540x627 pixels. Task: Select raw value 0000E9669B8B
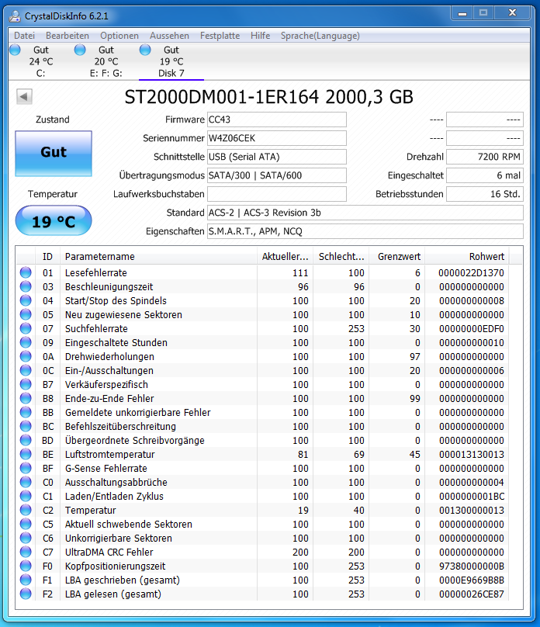(x=471, y=580)
